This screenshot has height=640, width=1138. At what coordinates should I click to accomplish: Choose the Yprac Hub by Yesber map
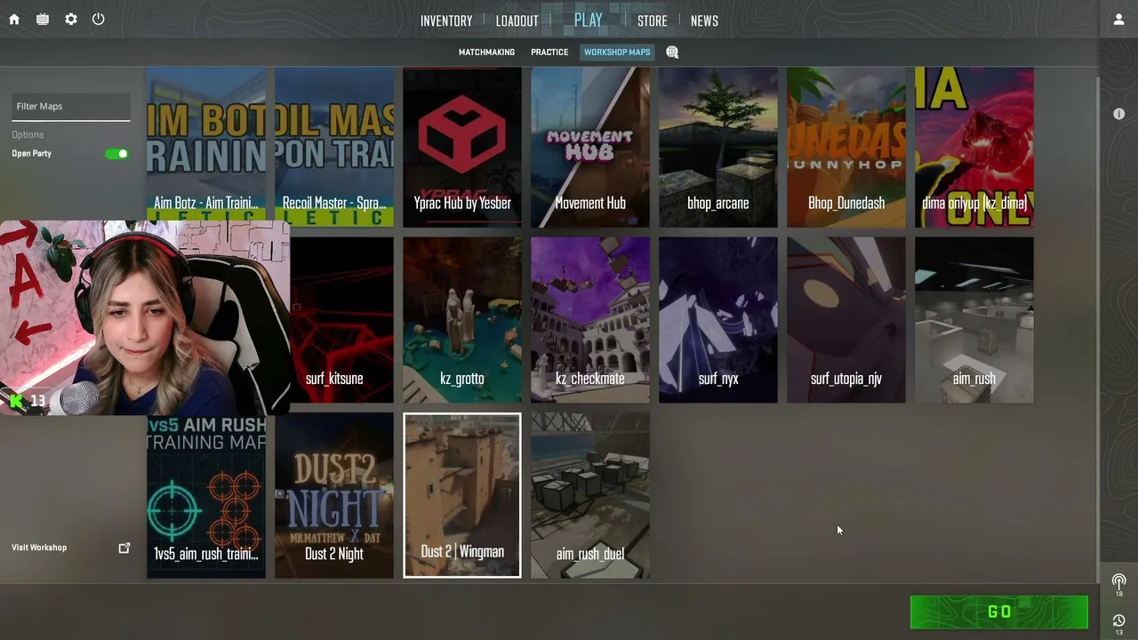[x=462, y=148]
